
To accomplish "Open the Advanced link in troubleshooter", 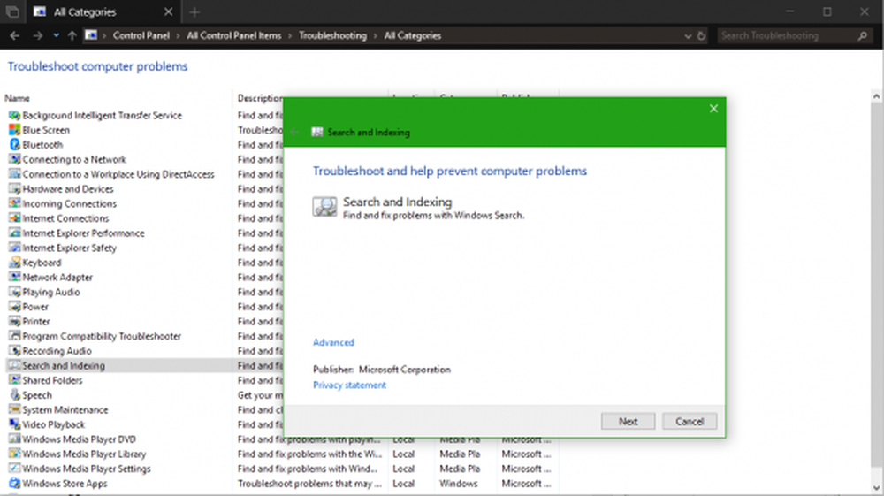I will 333,342.
